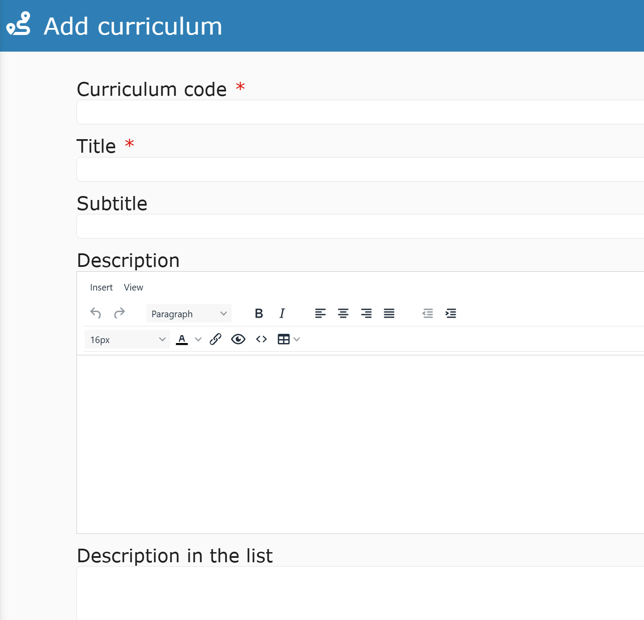Center align the description text

(343, 313)
